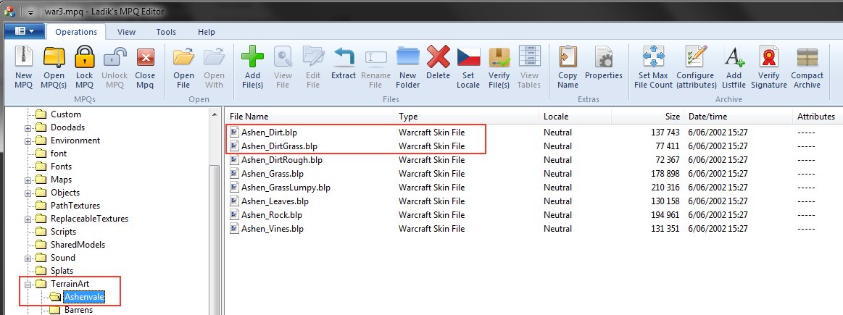Viewport: 843px width, 315px height.
Task: Expand the Objects folder node
Action: click(28, 193)
